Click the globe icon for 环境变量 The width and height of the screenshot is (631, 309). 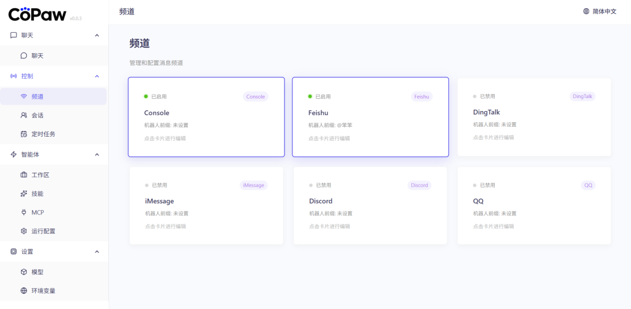(24, 291)
